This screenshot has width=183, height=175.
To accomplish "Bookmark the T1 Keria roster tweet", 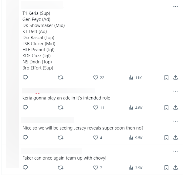I will coord(166,78).
